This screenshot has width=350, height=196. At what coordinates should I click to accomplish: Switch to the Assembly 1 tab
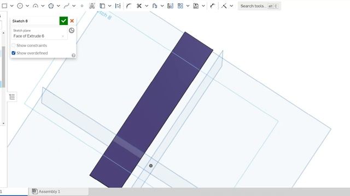[59, 191]
